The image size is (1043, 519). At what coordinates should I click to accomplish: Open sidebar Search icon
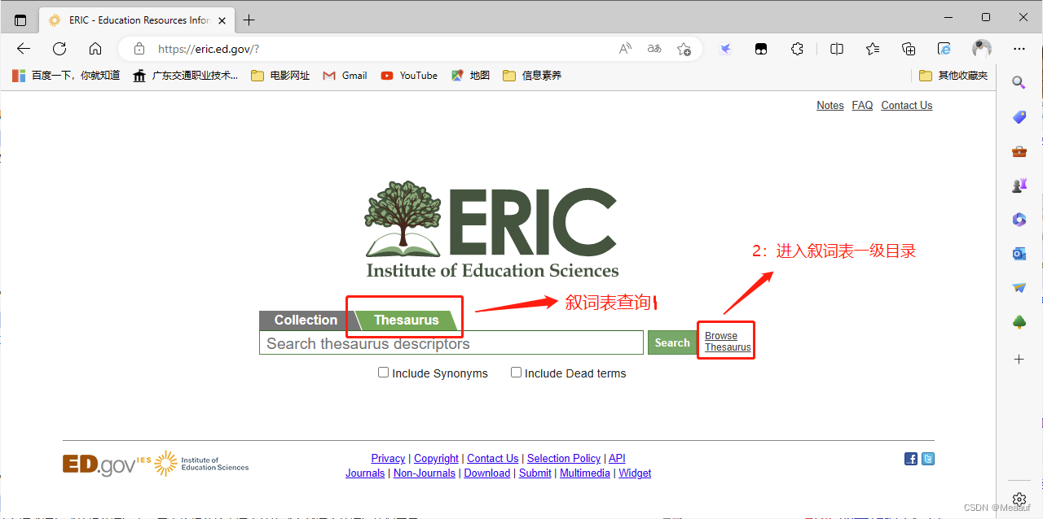click(1019, 81)
